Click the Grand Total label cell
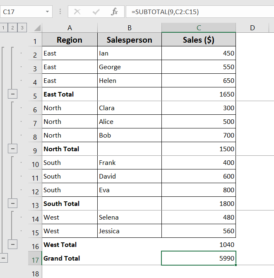The width and height of the screenshot is (274, 278). [x=70, y=258]
